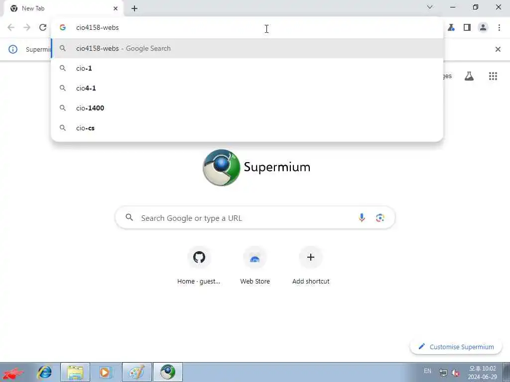Add a new shortcut tile
The image size is (510, 382).
pos(311,266)
